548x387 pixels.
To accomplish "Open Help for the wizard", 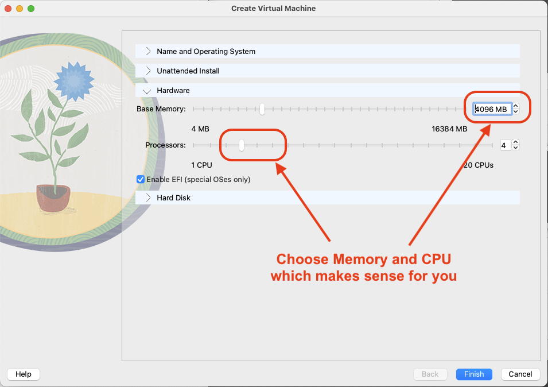I will click(x=23, y=374).
